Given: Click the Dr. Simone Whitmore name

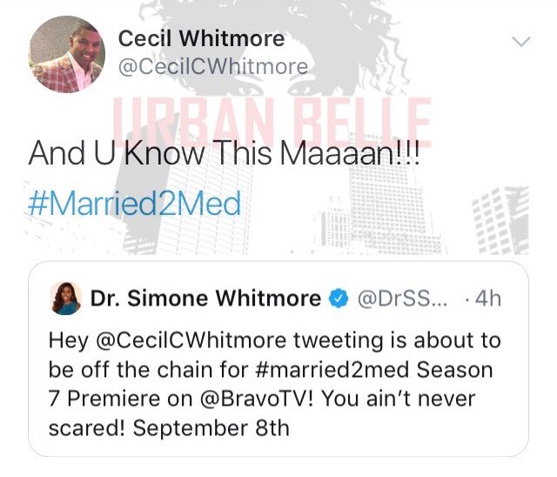Looking at the screenshot, I should 205,298.
